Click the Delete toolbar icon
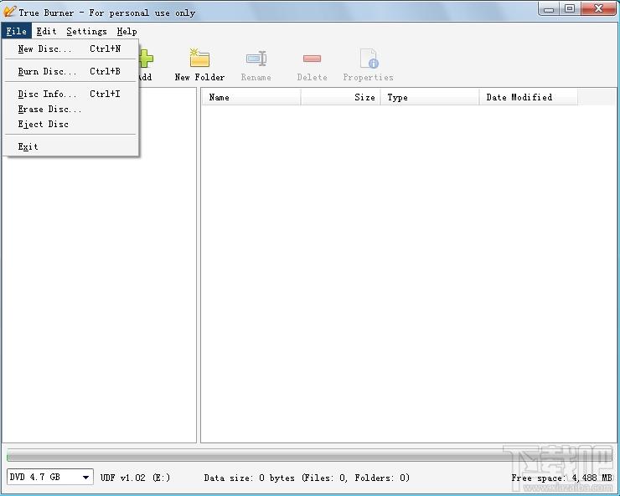Viewport: 620px width, 496px height. coord(312,59)
